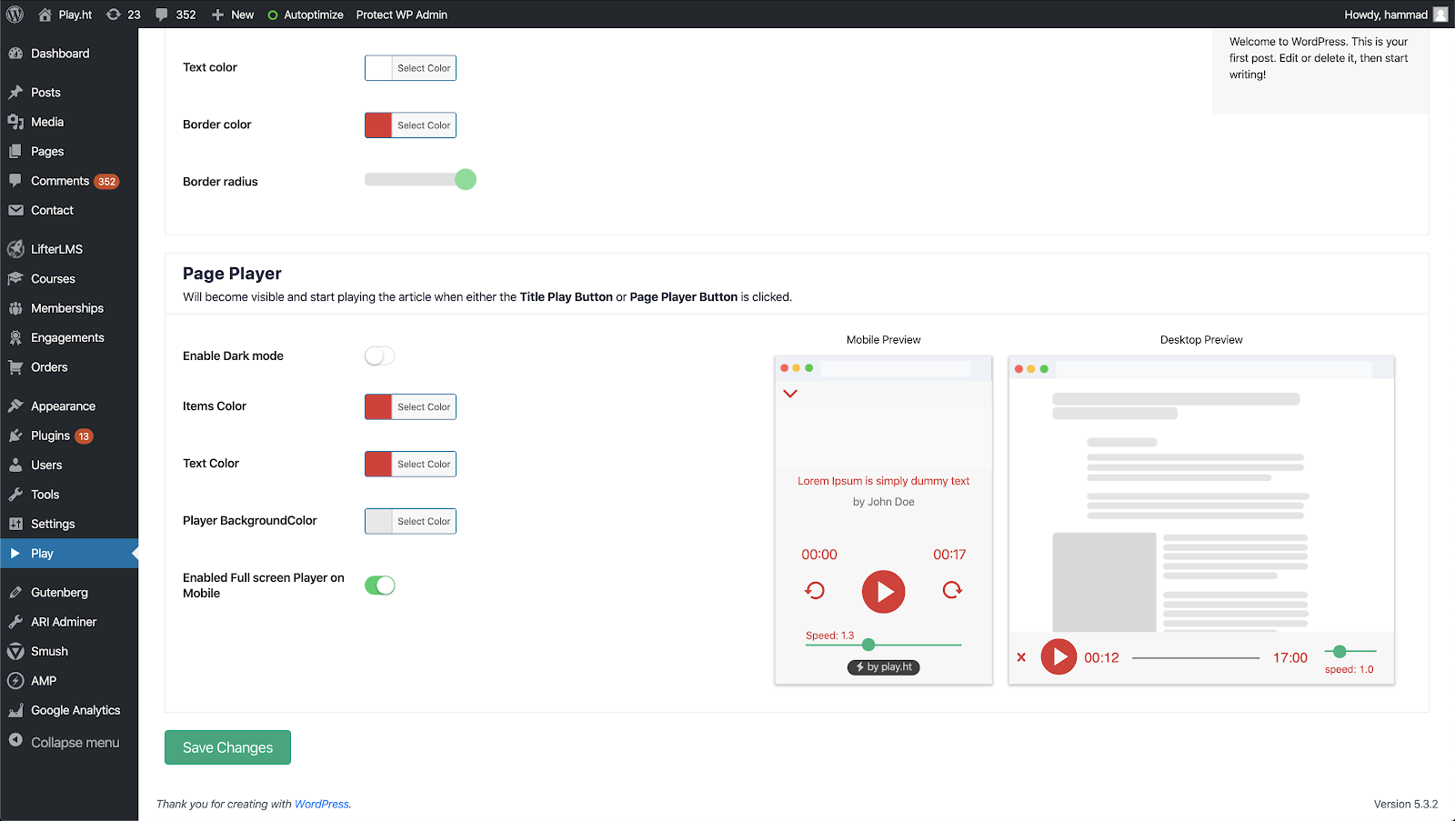Click the Engagements award icon
The height and width of the screenshot is (821, 1455).
[x=15, y=337]
